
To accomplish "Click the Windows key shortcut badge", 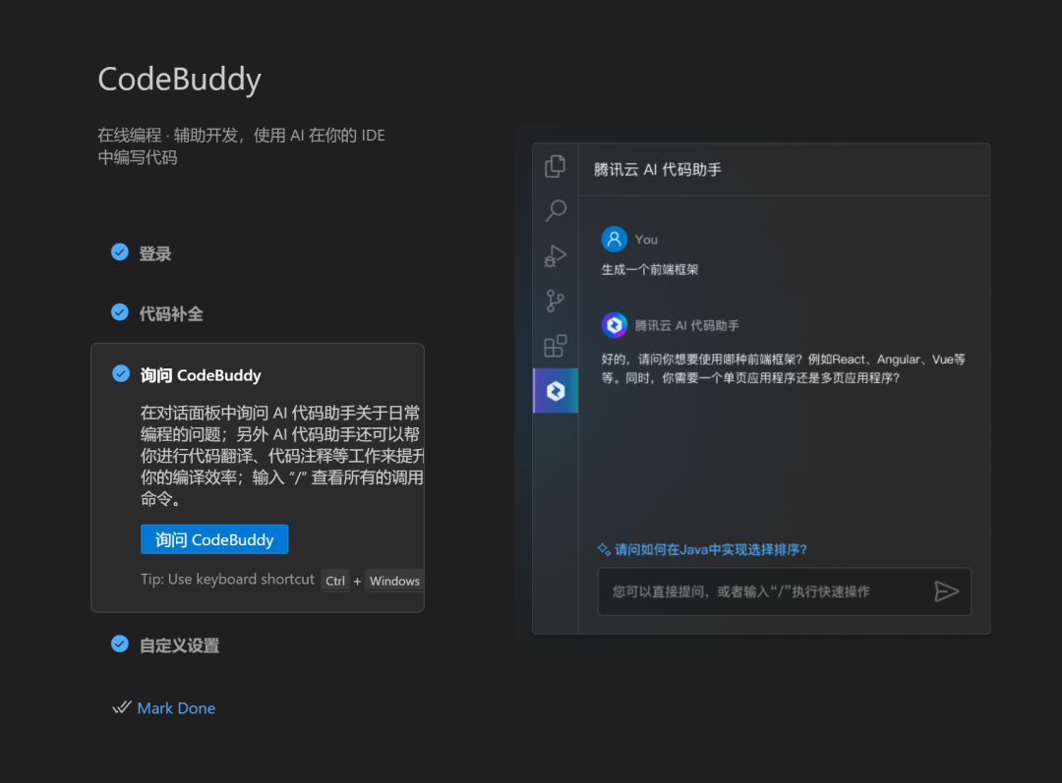I will (x=394, y=581).
